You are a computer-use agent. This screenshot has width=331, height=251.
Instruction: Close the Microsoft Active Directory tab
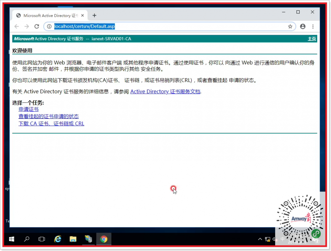(83, 16)
